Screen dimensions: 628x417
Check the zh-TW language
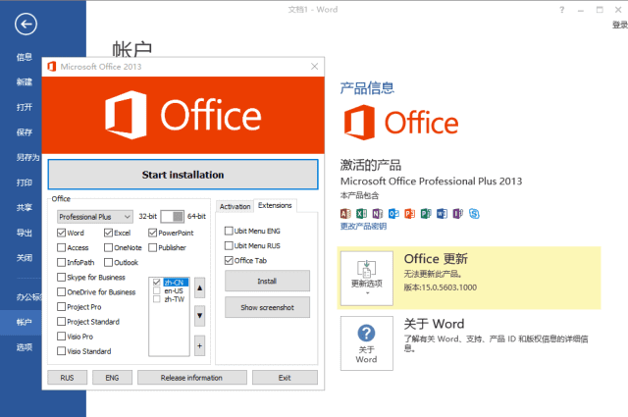pos(157,299)
